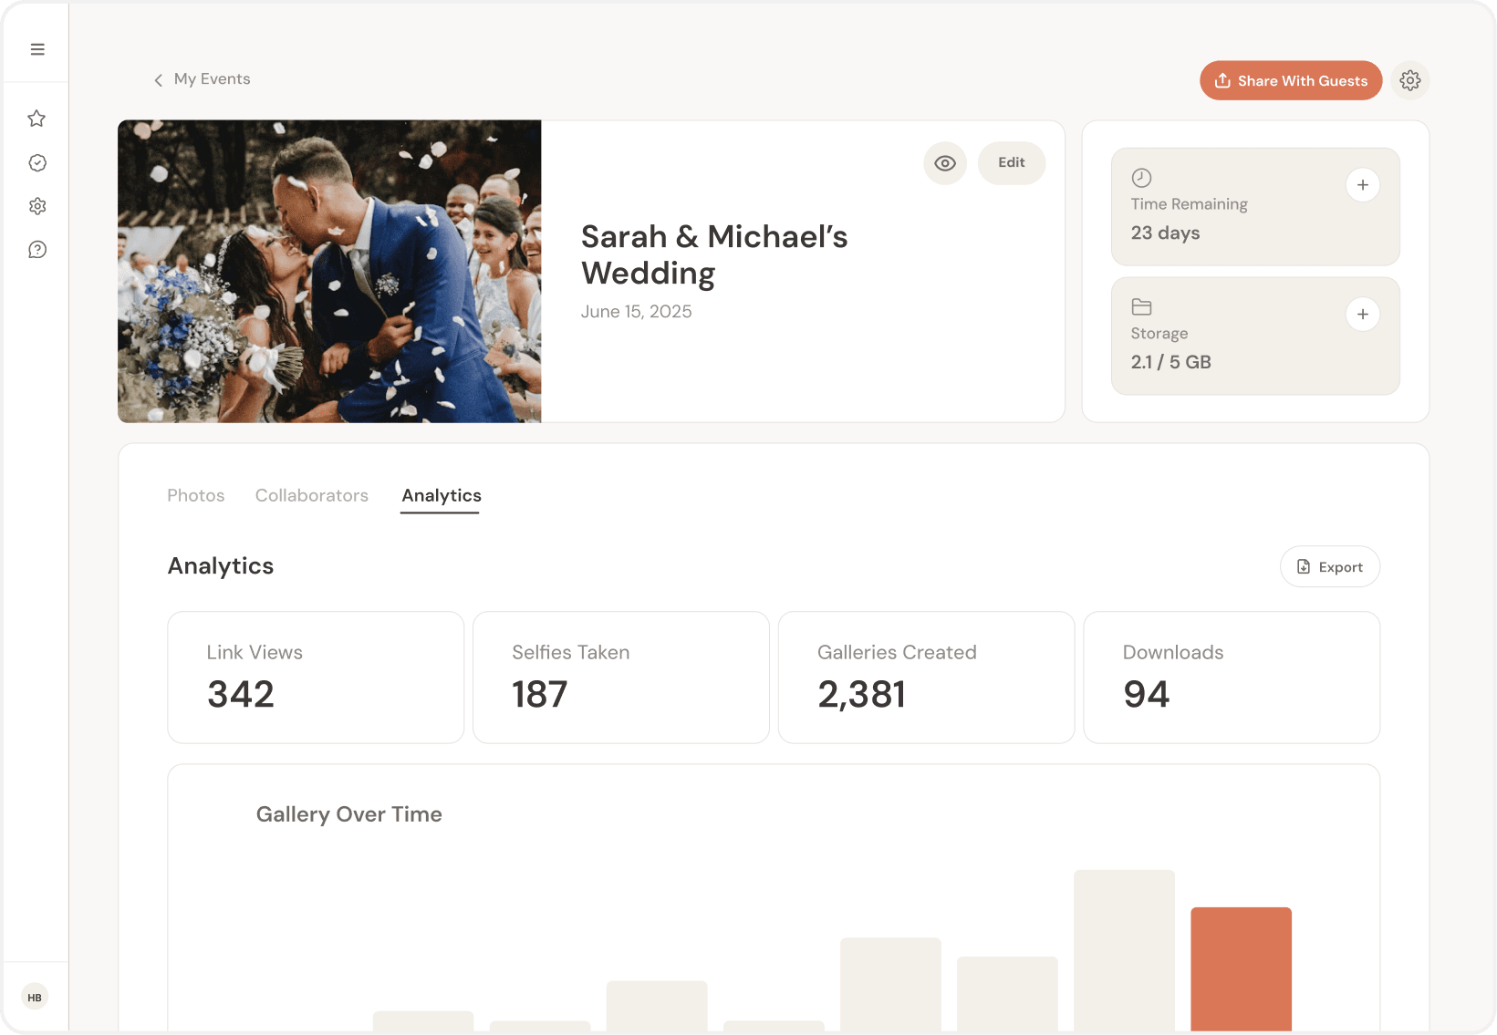Add more time with Time Remaining plus
Viewport: 1497px width, 1035px height.
tap(1363, 185)
